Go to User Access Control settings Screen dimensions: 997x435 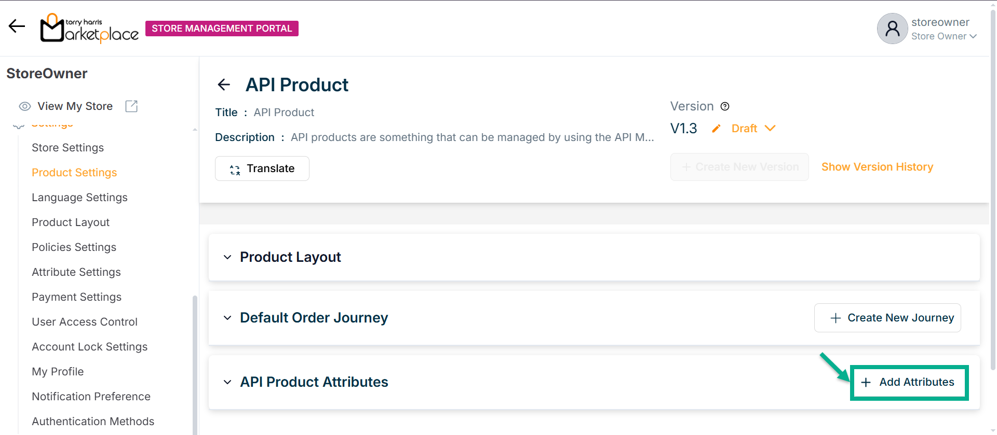[x=85, y=322]
